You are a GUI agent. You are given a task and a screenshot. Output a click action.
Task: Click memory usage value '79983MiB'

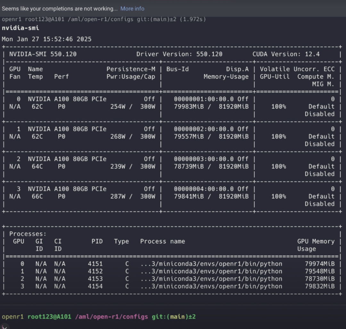point(189,107)
